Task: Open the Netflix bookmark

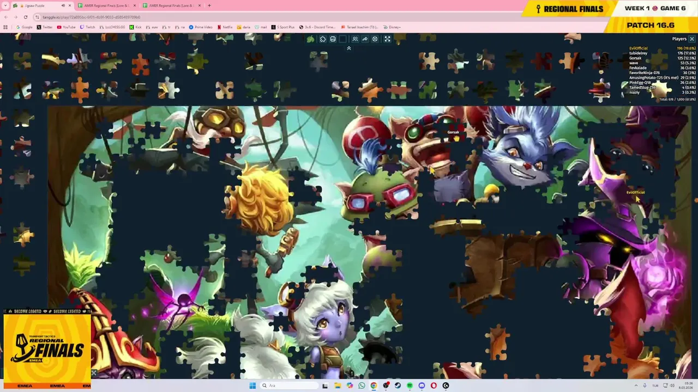Action: (x=225, y=27)
